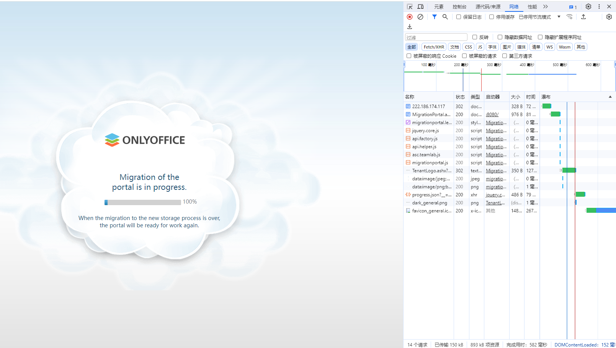Viewport: 616px width, 348px height.
Task: Click the network overview timeline
Action: pyautogui.click(x=510, y=76)
